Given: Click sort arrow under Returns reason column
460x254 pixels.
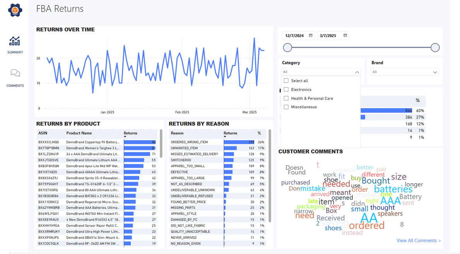Looking at the screenshot, I should click(x=225, y=137).
